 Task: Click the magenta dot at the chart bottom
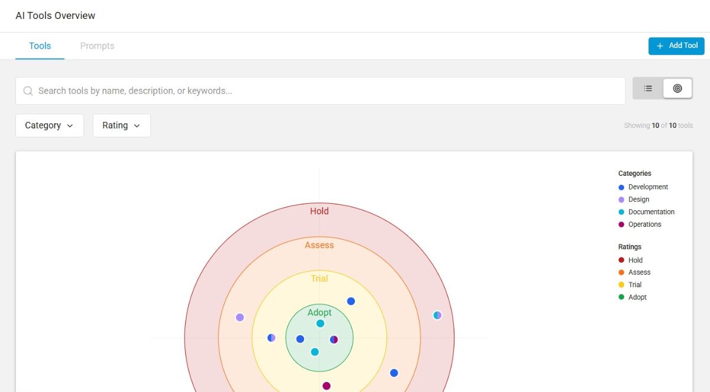tap(326, 386)
